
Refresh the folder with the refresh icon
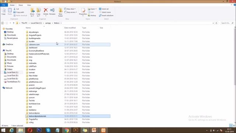point(216,23)
